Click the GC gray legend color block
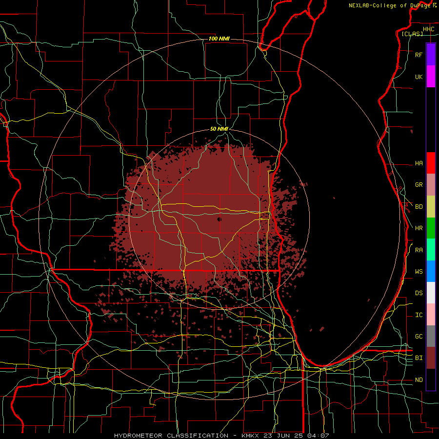439x439 pixels. (x=431, y=336)
